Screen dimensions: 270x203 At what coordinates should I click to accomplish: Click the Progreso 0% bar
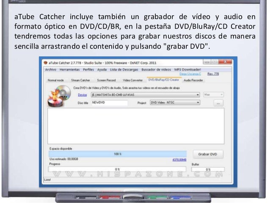point(117,169)
